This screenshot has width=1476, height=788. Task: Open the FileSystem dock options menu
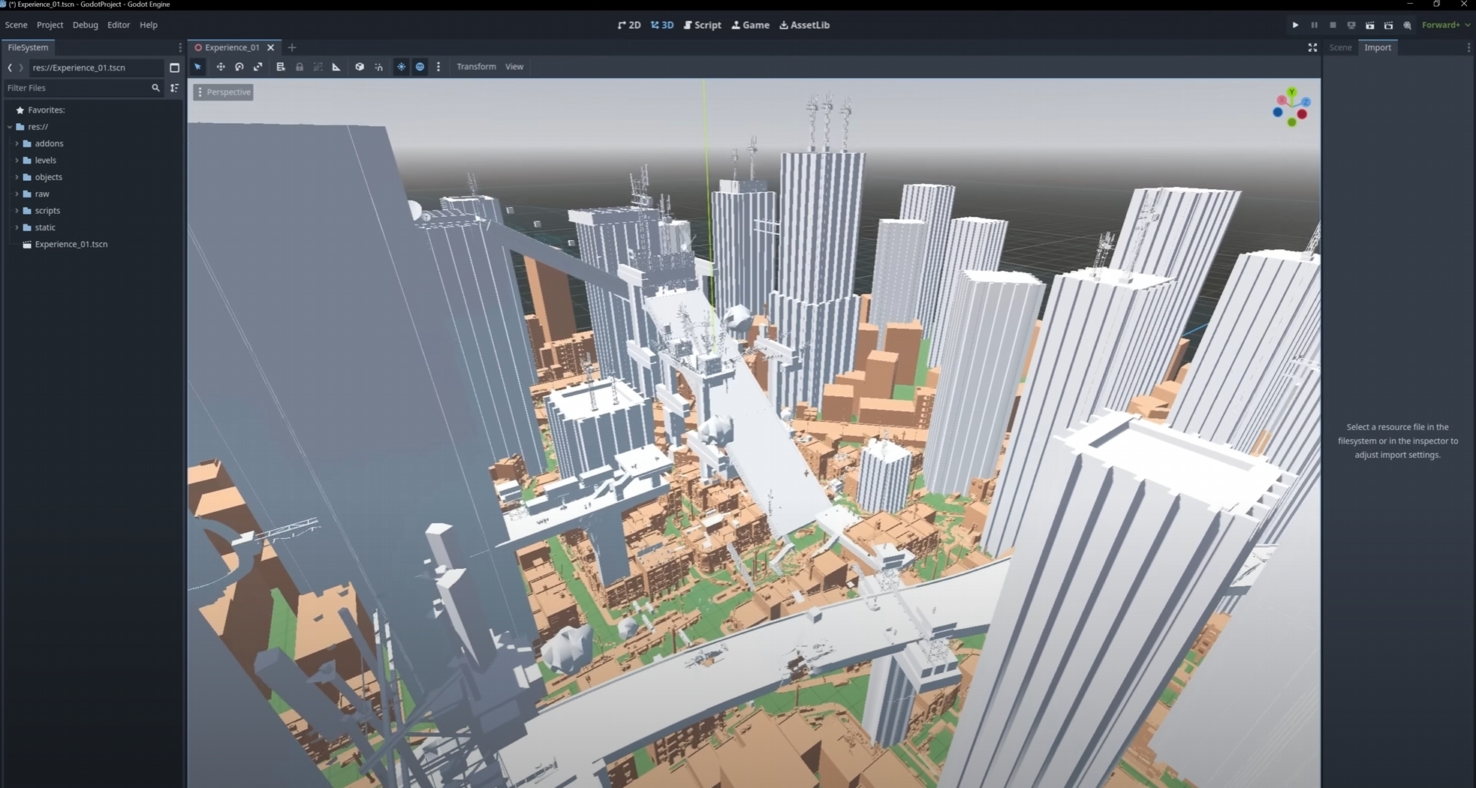click(x=179, y=47)
